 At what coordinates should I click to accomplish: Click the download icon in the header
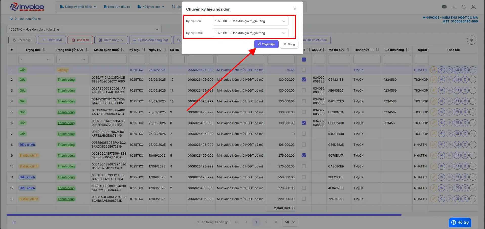tap(454, 7)
